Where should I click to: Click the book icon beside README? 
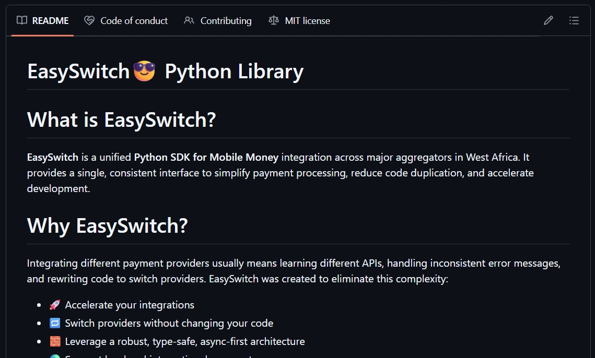(x=22, y=20)
